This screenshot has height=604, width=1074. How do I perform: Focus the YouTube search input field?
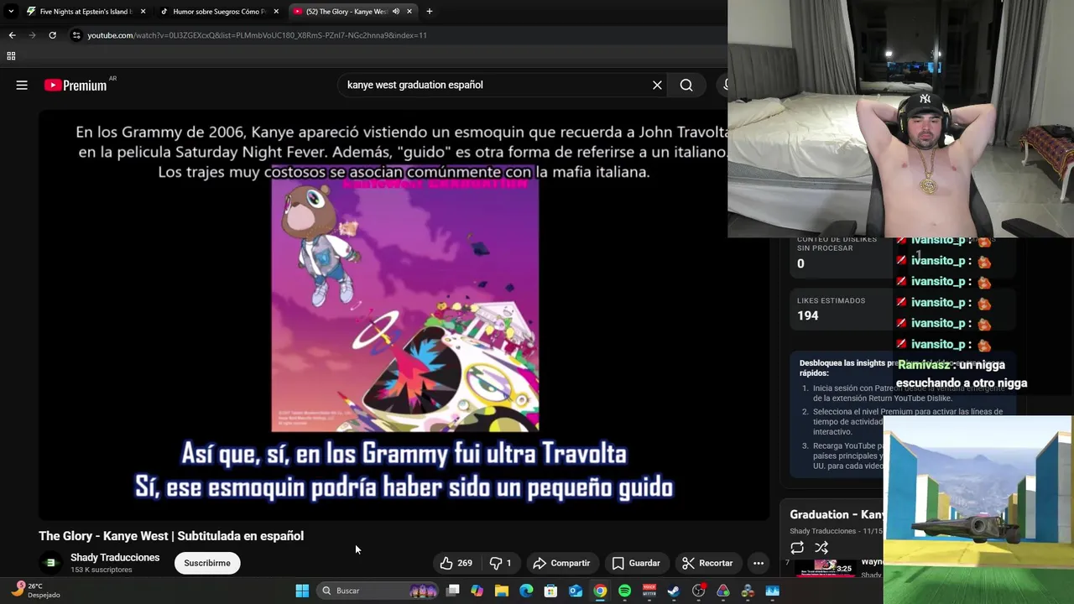point(495,85)
